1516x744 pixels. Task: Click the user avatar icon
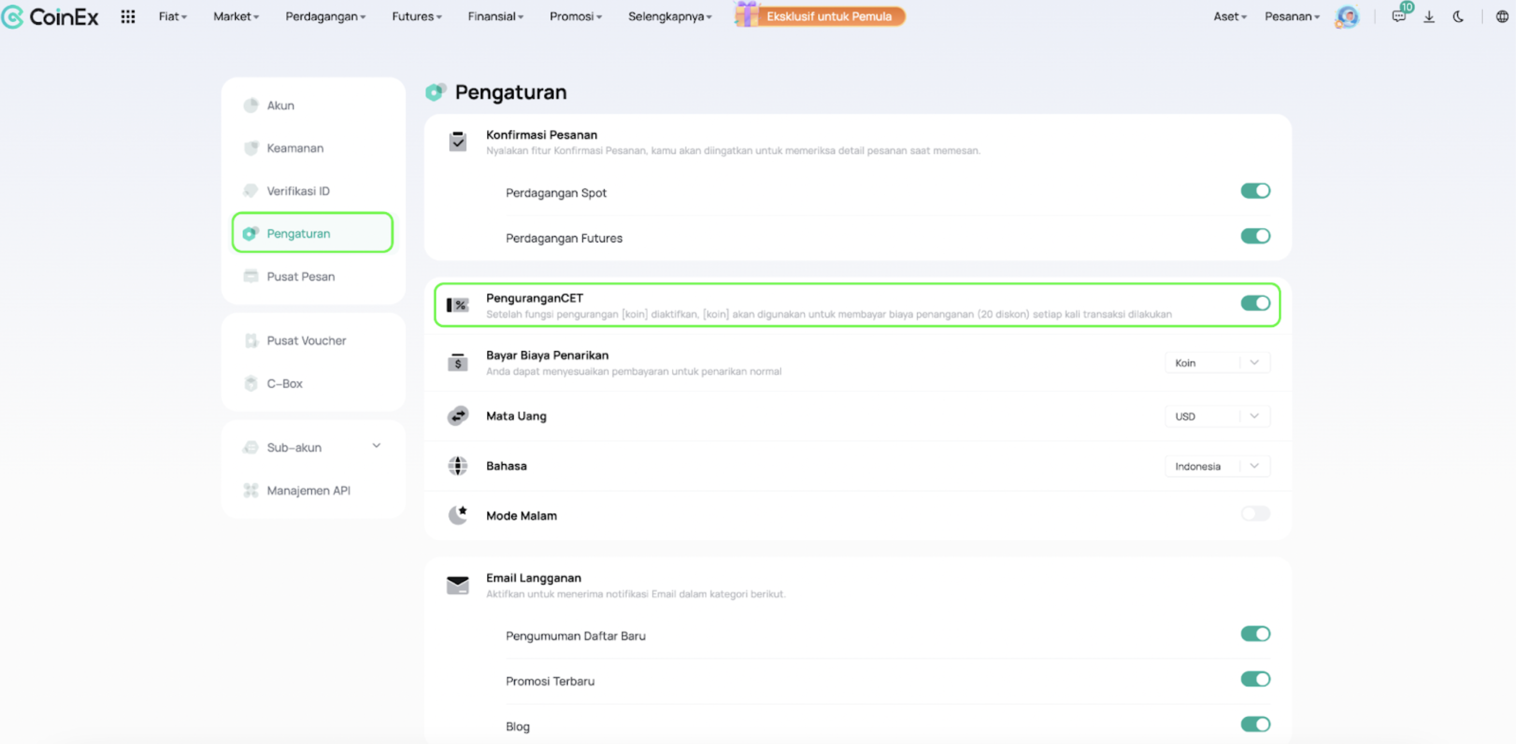click(x=1347, y=17)
